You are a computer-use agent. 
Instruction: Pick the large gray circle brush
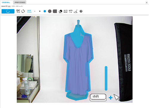[x=50, y=11]
